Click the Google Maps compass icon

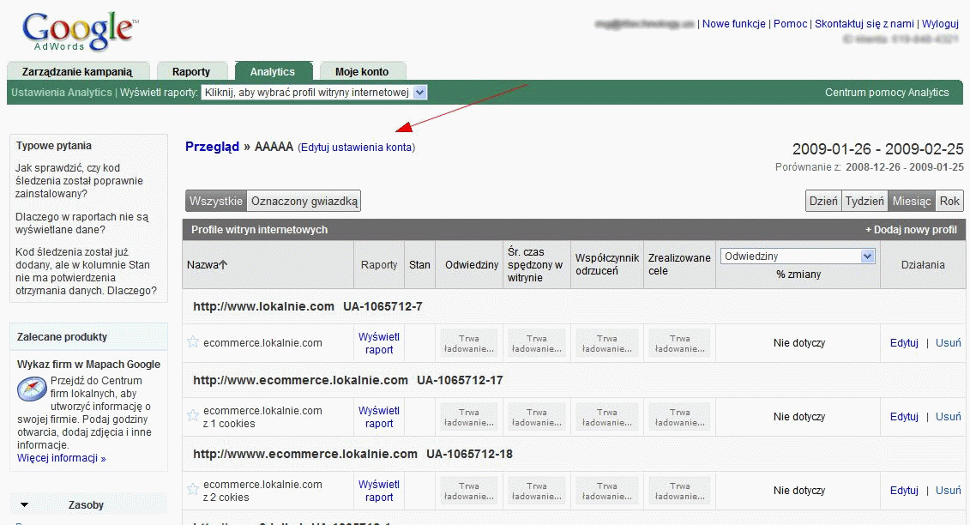point(32,389)
